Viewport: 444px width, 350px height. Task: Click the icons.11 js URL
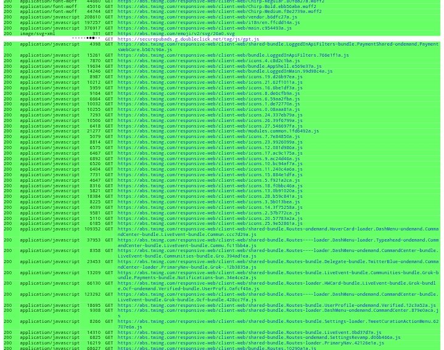[x=210, y=169]
